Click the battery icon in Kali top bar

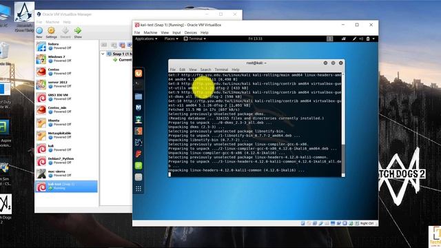[368, 39]
